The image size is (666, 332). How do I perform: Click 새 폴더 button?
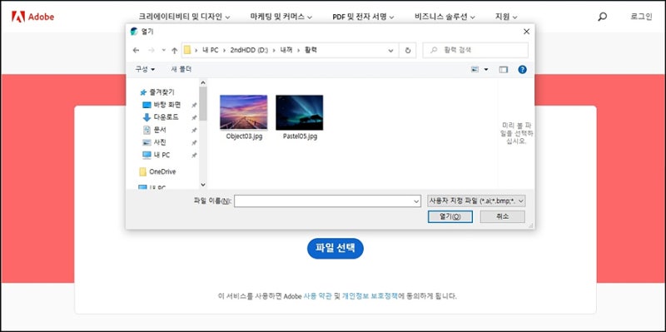[181, 69]
